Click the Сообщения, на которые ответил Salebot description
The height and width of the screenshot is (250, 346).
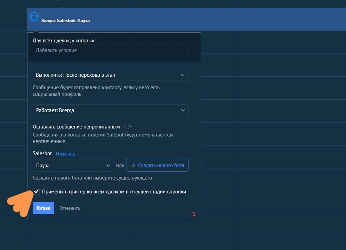(x=103, y=138)
